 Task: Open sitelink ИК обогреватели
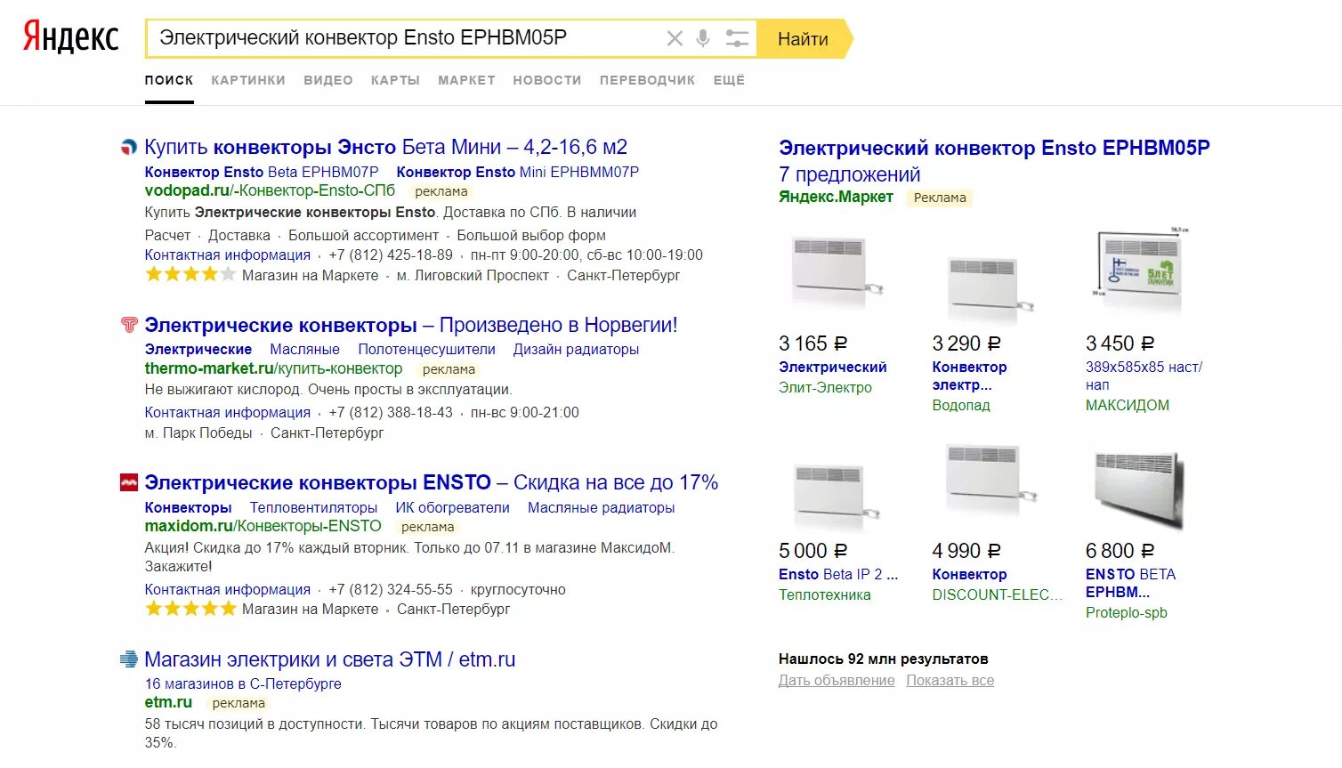tap(452, 507)
